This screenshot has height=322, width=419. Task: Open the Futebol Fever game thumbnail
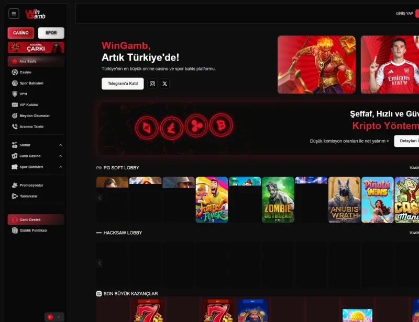click(212, 200)
